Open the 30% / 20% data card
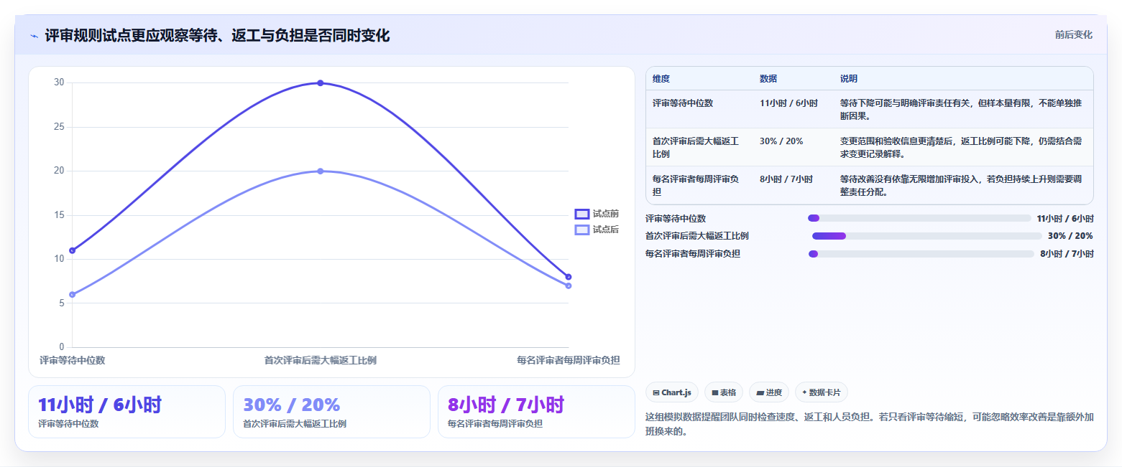This screenshot has height=467, width=1122. 331,412
